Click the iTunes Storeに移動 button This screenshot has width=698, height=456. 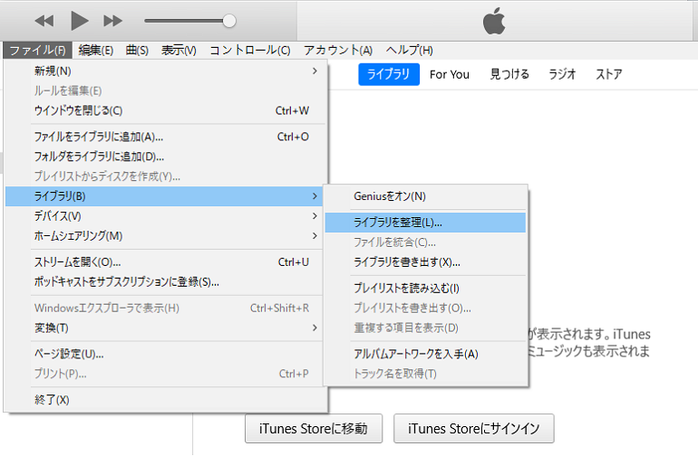[314, 429]
